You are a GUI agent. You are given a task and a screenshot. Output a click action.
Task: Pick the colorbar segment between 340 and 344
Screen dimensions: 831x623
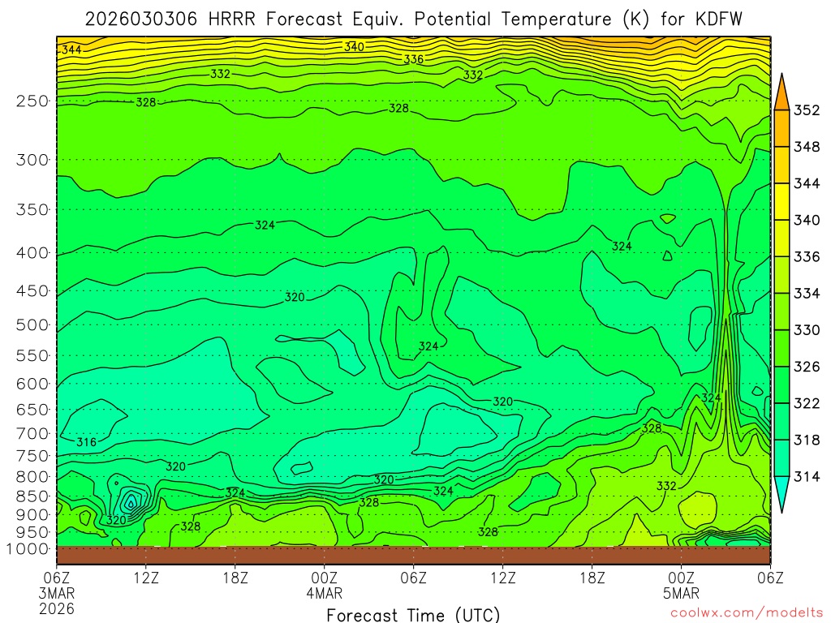tap(781, 202)
